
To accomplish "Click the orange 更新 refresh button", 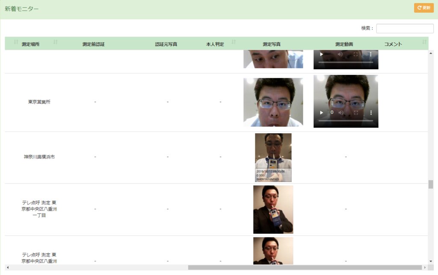I will pos(423,8).
